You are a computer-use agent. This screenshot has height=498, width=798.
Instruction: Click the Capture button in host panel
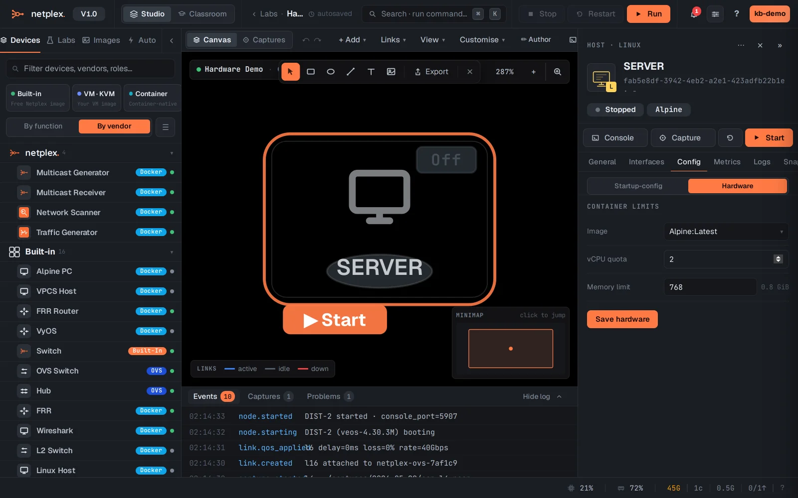[x=683, y=138]
